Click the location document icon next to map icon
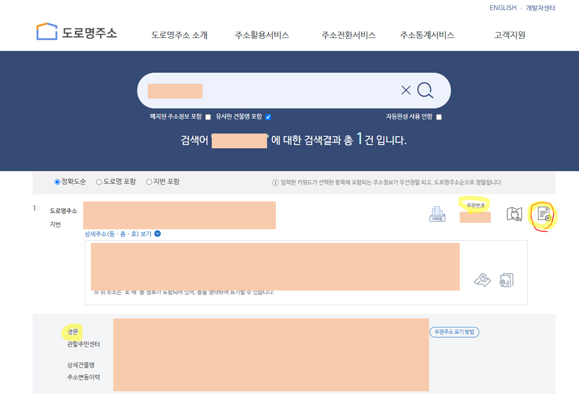Viewport: 579px width, 394px height. point(506,279)
